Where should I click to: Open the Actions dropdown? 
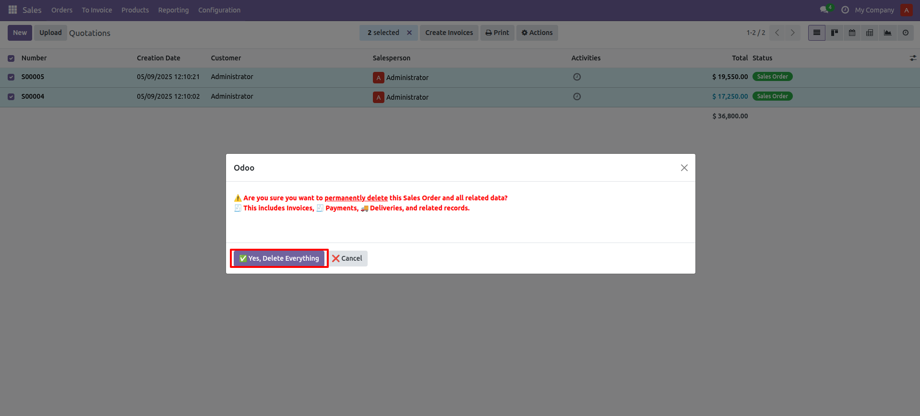click(537, 33)
